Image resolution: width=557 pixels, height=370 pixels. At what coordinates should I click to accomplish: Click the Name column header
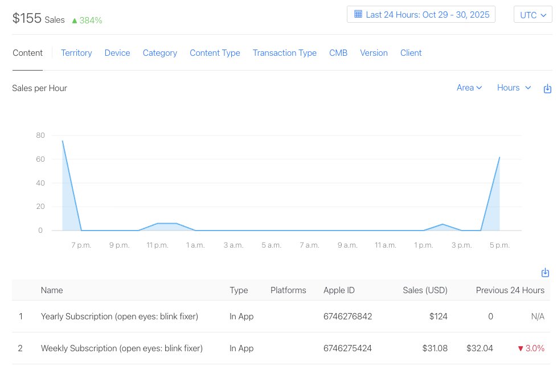(52, 290)
